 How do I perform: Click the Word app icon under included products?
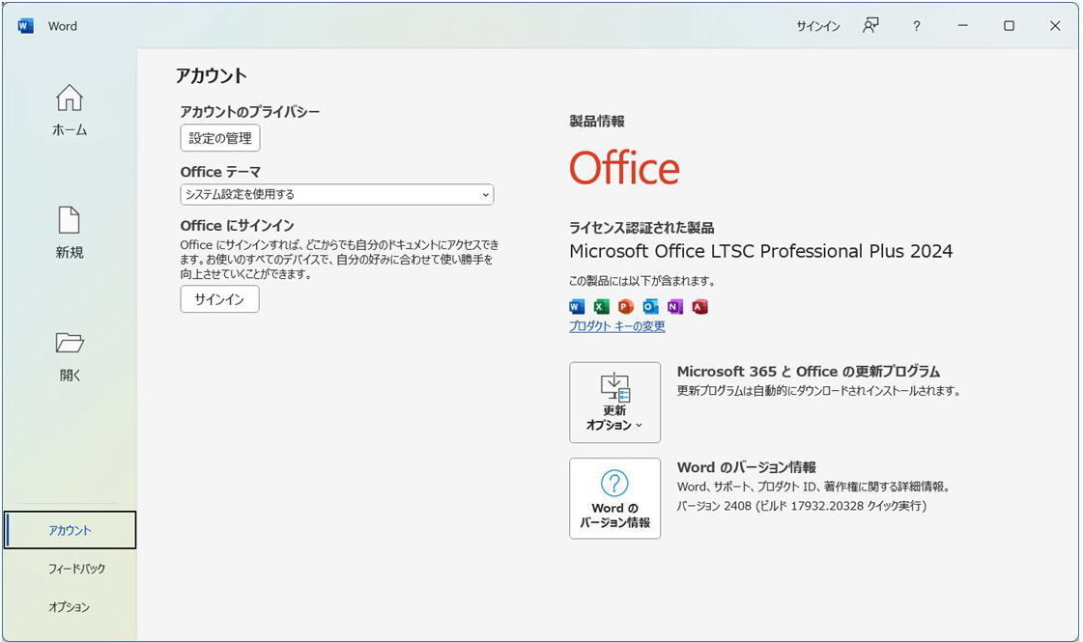(577, 306)
